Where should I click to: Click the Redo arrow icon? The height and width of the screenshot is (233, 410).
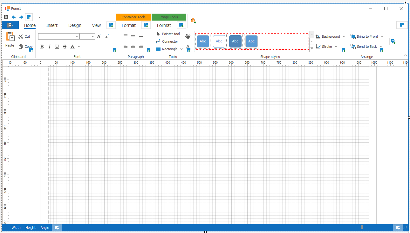point(21,17)
